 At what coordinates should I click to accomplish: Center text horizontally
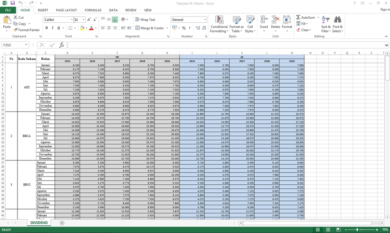[x=109, y=28]
